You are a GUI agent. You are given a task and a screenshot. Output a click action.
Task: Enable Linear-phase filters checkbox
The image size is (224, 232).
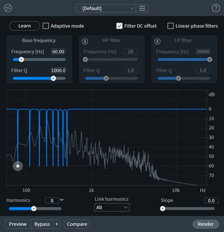coord(171,26)
